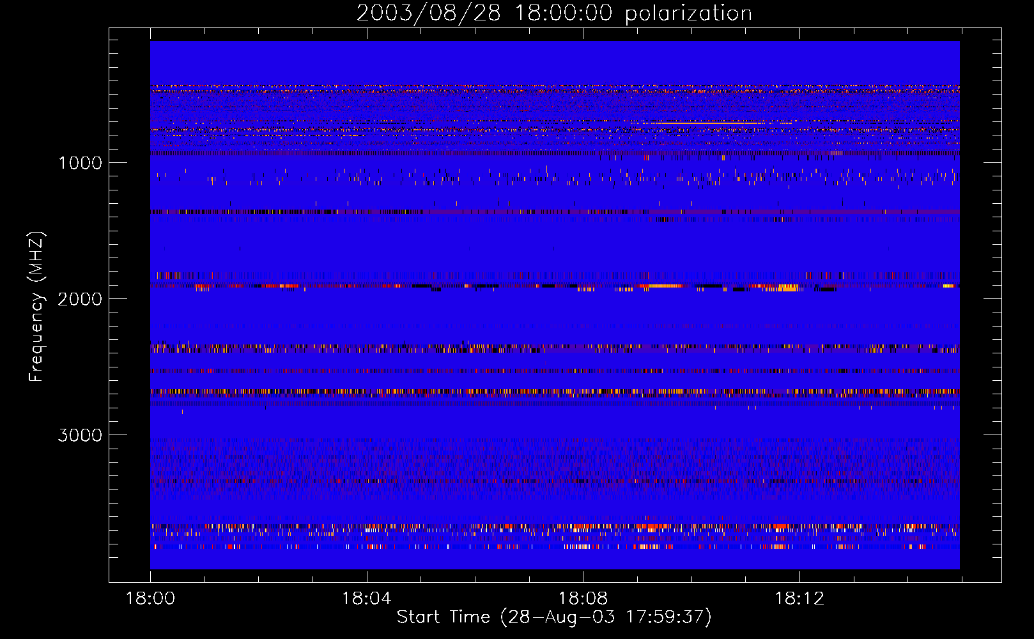Viewport: 1034px width, 639px height.
Task: Select the "Frequency (MHZ)" axis label
Action: pos(36,307)
